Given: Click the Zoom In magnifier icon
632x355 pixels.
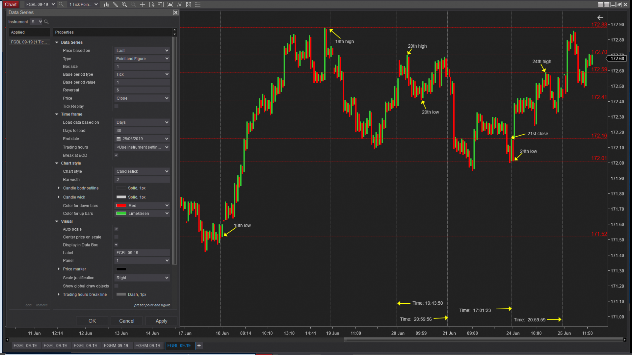Looking at the screenshot, I should 124,5.
